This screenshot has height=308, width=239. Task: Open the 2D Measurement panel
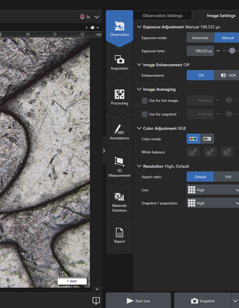[x=119, y=167]
